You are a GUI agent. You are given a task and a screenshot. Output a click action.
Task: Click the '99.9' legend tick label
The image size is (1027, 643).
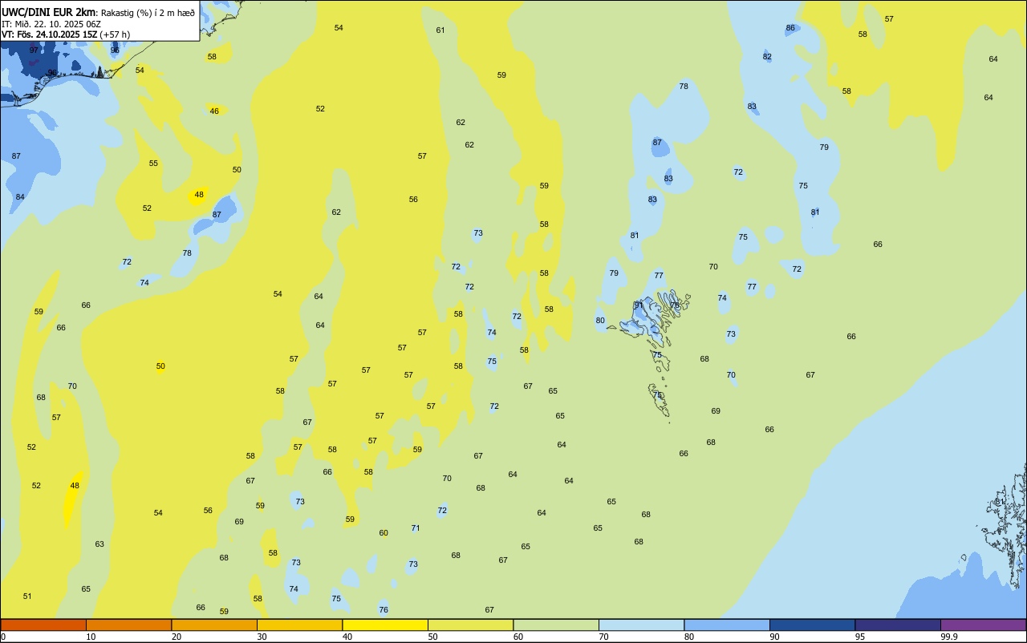(x=949, y=637)
